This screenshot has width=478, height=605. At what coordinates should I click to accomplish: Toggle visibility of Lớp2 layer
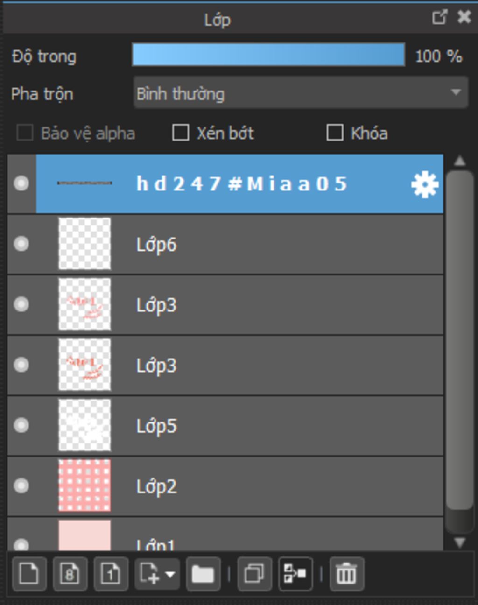click(21, 486)
